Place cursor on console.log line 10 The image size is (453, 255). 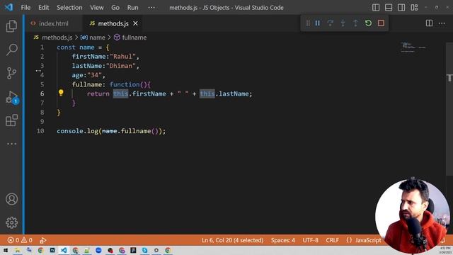(111, 131)
